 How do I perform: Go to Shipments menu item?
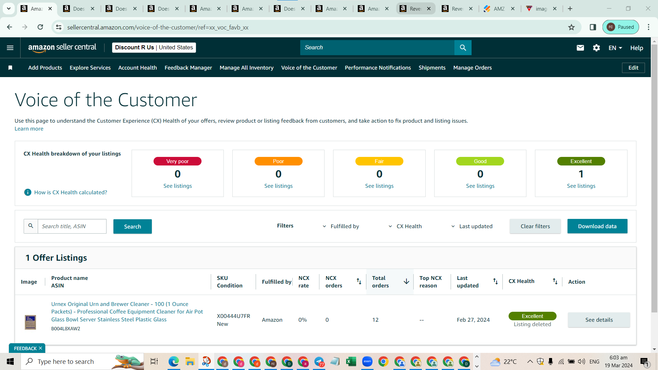(432, 68)
